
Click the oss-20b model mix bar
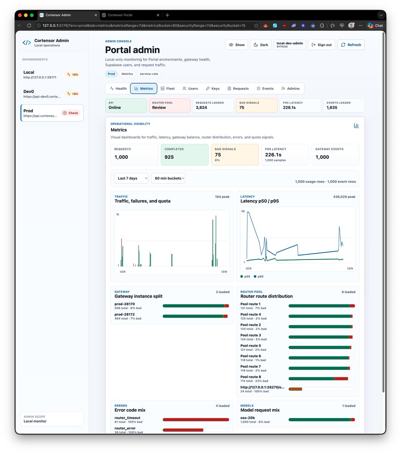coord(322,420)
